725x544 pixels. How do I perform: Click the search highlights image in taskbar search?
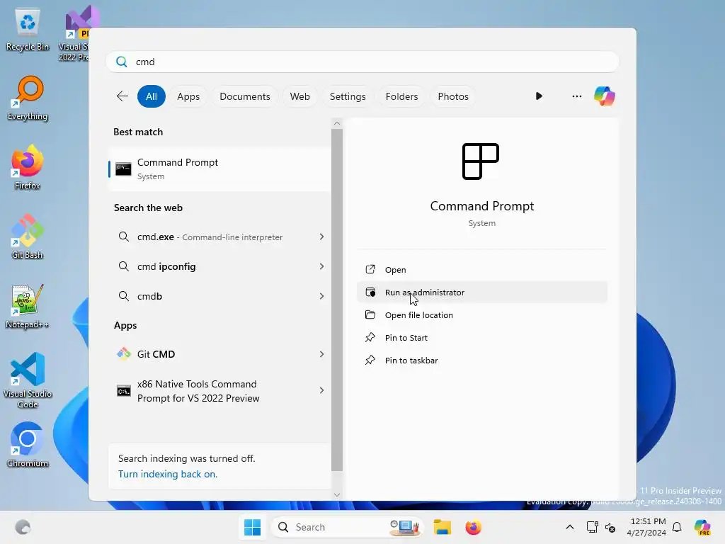(x=405, y=527)
